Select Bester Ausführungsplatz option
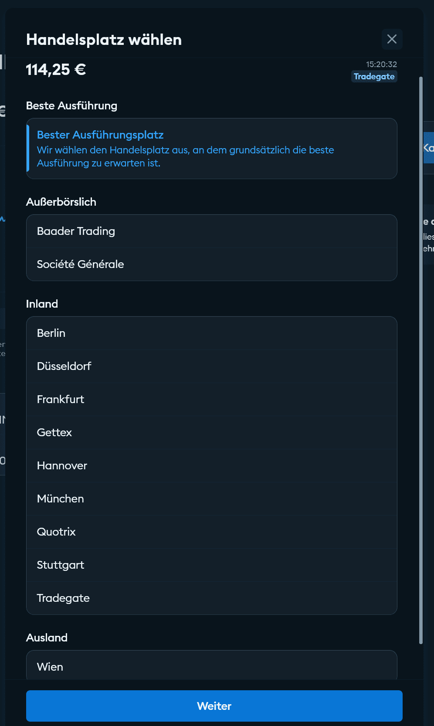This screenshot has width=434, height=726. tap(211, 149)
